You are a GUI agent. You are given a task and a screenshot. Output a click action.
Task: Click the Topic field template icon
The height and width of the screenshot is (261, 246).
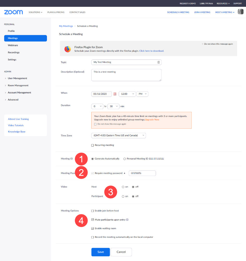coord(159,62)
